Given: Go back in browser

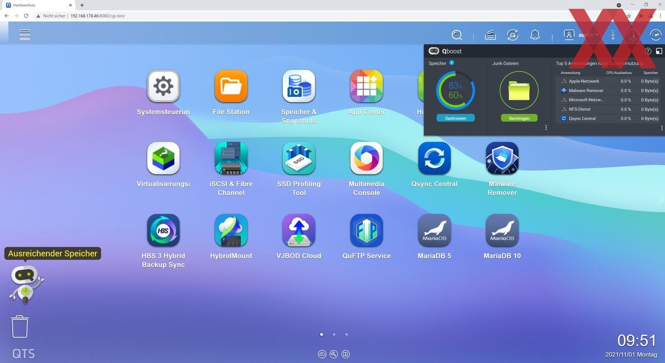Looking at the screenshot, I should pyautogui.click(x=6, y=16).
